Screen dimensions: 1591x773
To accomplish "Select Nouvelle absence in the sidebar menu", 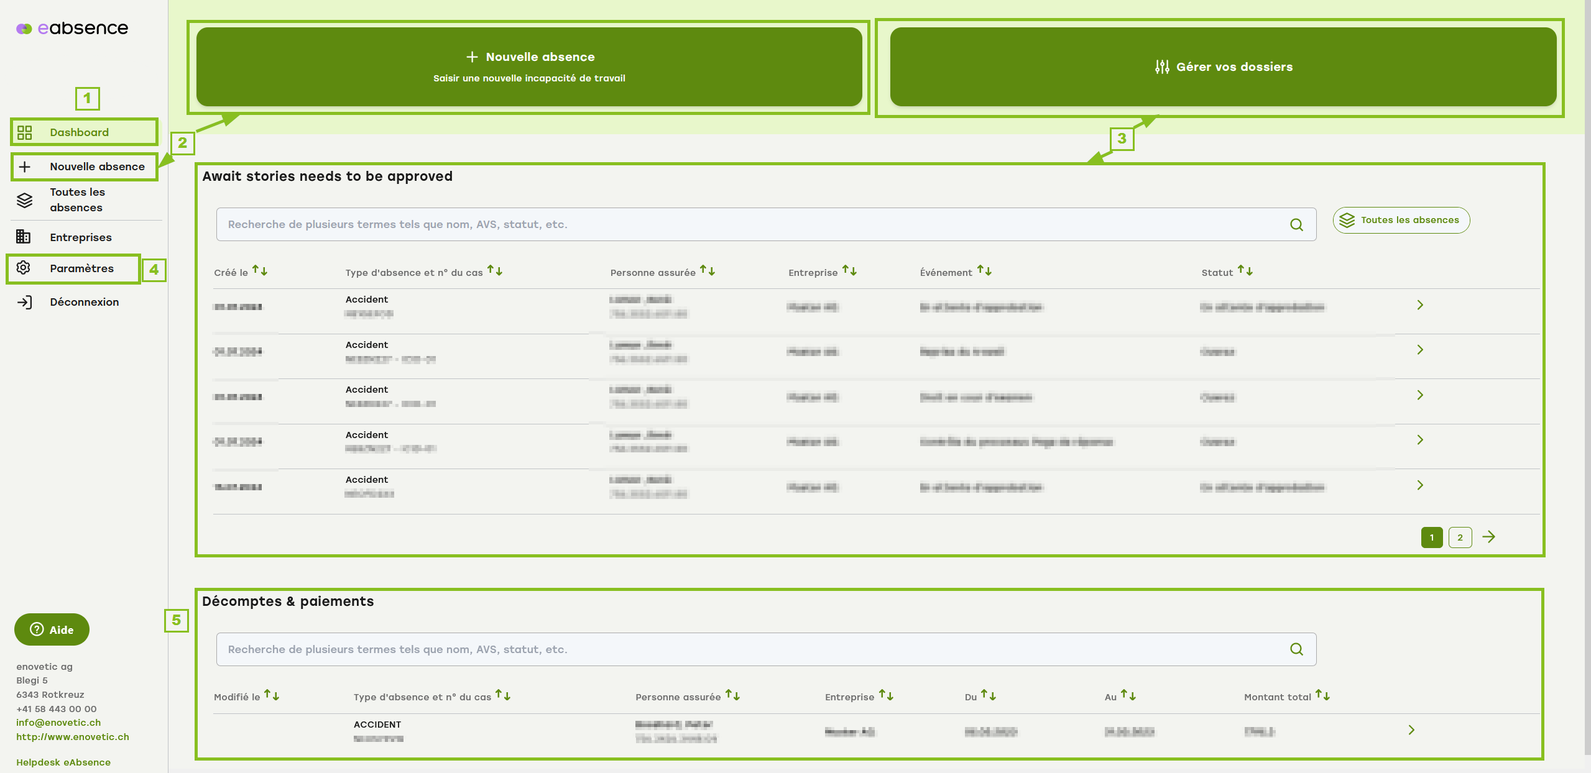I will pos(97,167).
